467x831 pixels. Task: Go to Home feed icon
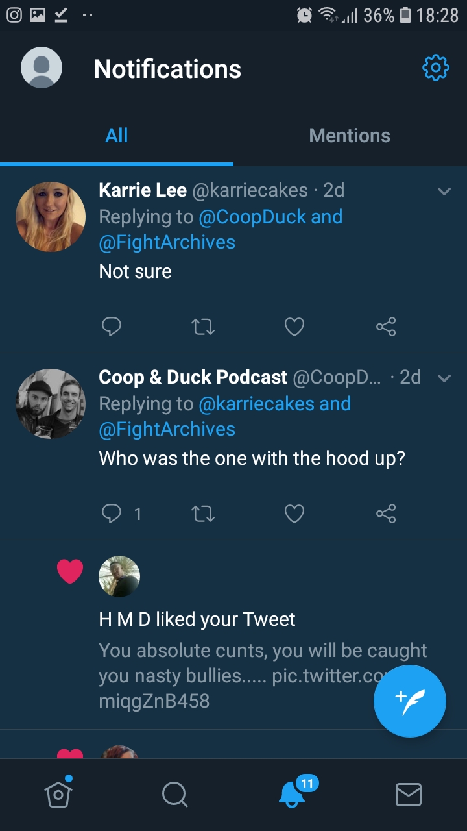pos(58,793)
